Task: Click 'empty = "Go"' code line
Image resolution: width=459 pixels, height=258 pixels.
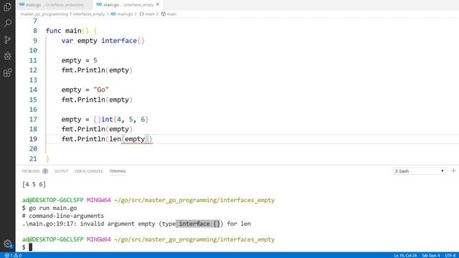Action: [x=85, y=90]
